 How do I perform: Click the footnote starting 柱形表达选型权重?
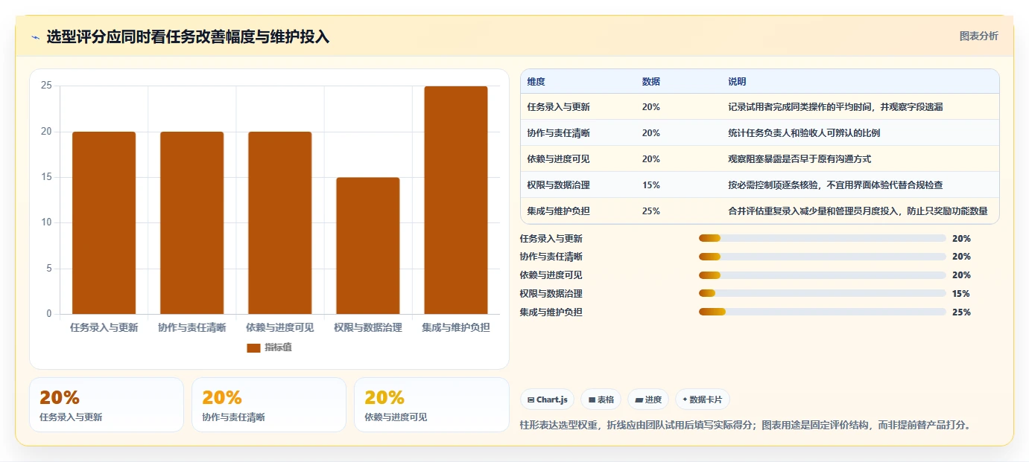745,425
